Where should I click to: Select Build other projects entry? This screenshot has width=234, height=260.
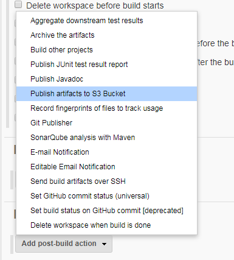pyautogui.click(x=106, y=50)
